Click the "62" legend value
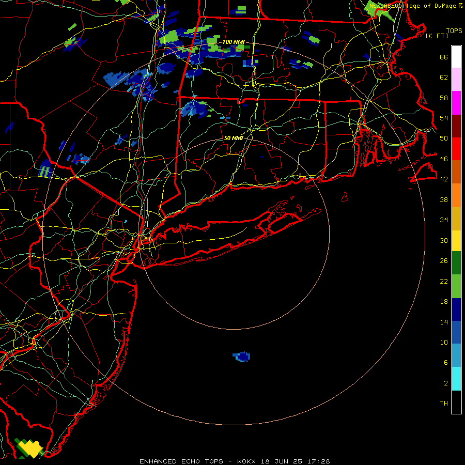 pyautogui.click(x=444, y=78)
